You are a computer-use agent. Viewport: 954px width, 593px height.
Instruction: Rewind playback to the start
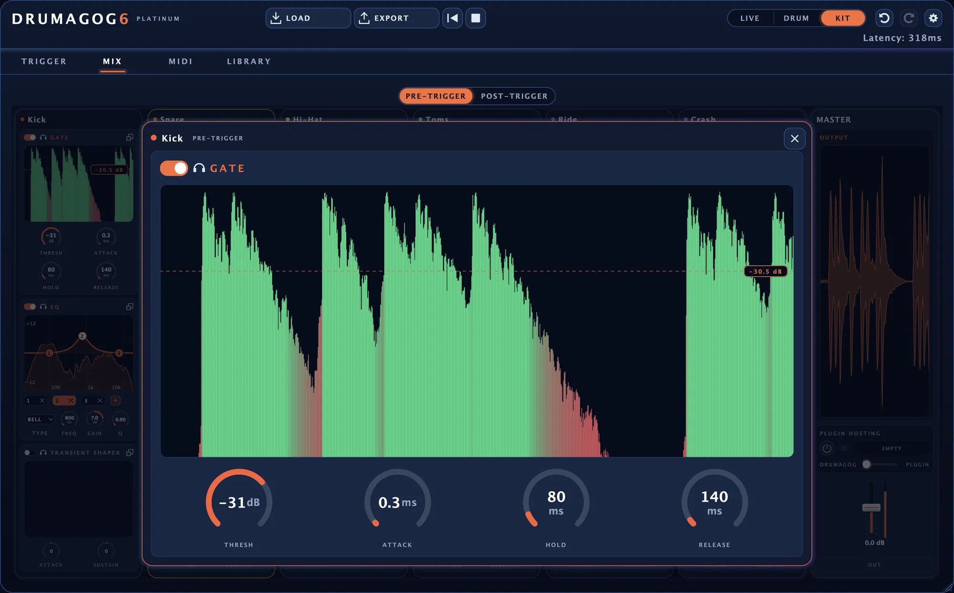point(452,18)
